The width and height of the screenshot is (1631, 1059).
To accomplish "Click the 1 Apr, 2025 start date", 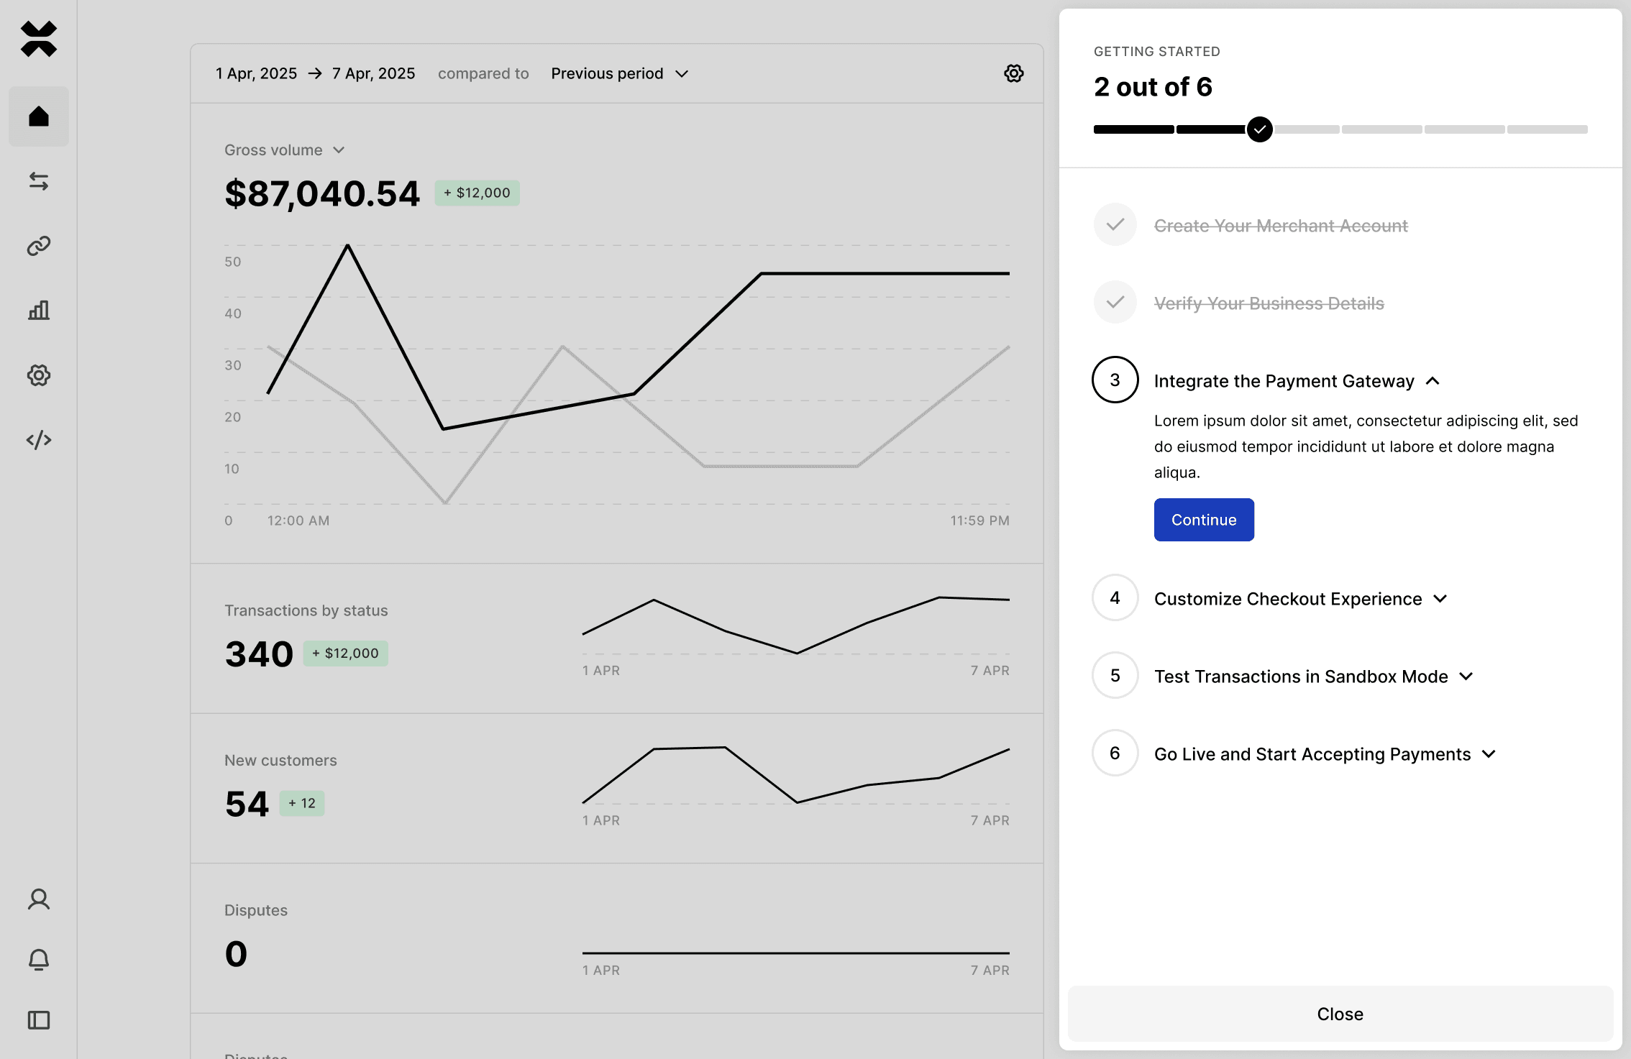I will pyautogui.click(x=257, y=73).
